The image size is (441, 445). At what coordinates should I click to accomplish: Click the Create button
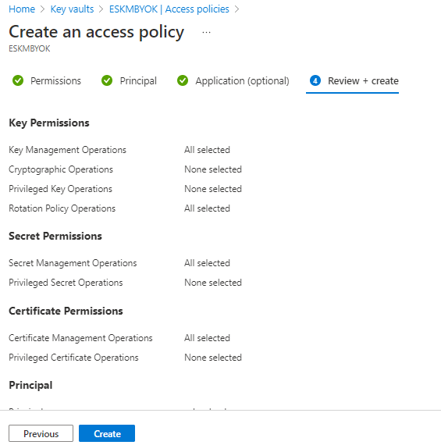pos(107,433)
